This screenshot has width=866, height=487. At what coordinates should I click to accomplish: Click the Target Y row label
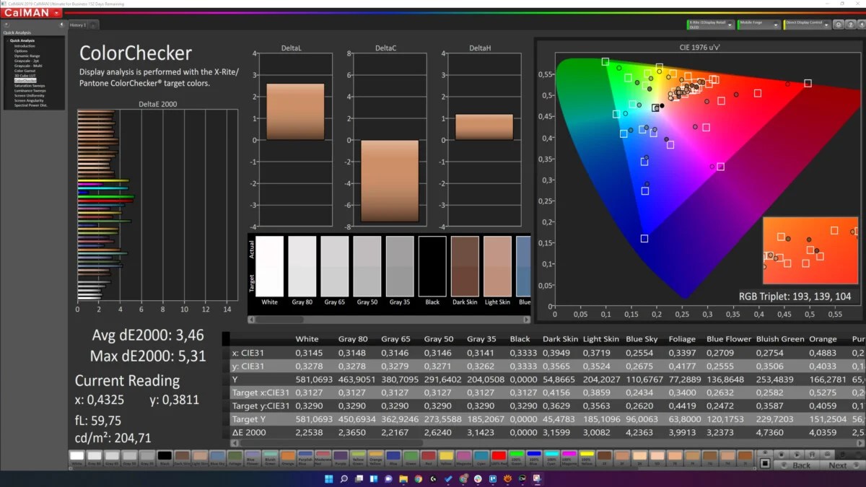250,419
